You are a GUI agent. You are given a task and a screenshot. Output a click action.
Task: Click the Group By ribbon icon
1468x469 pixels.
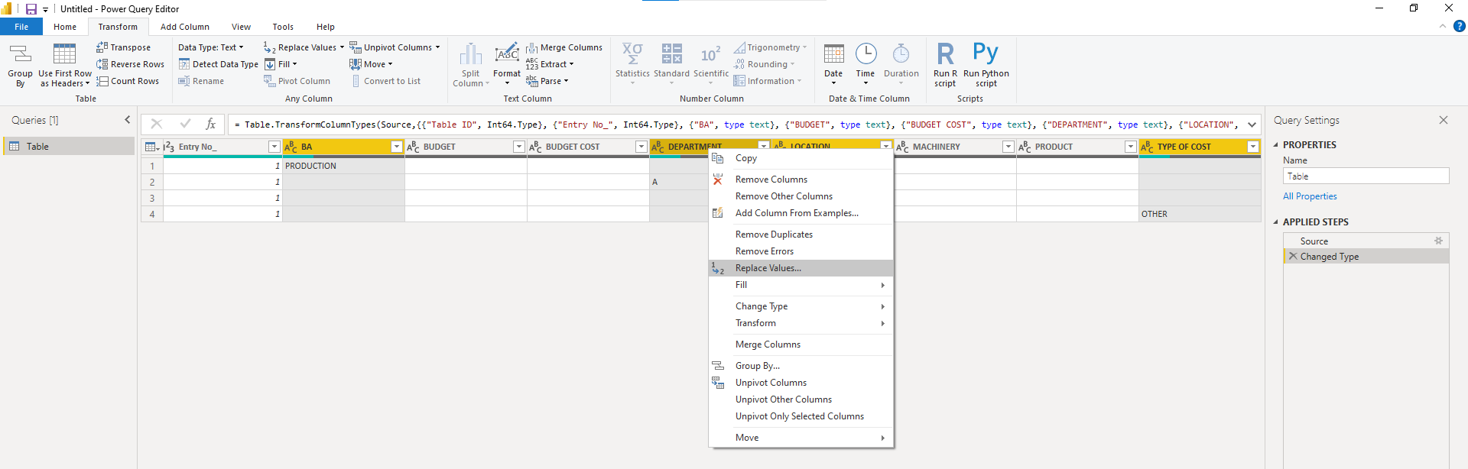(20, 54)
